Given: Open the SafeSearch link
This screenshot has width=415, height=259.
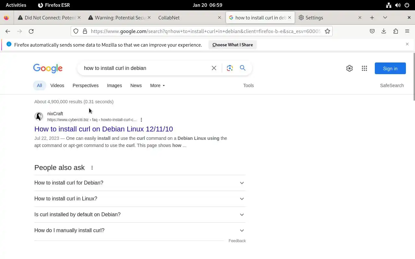Looking at the screenshot, I should tap(392, 85).
